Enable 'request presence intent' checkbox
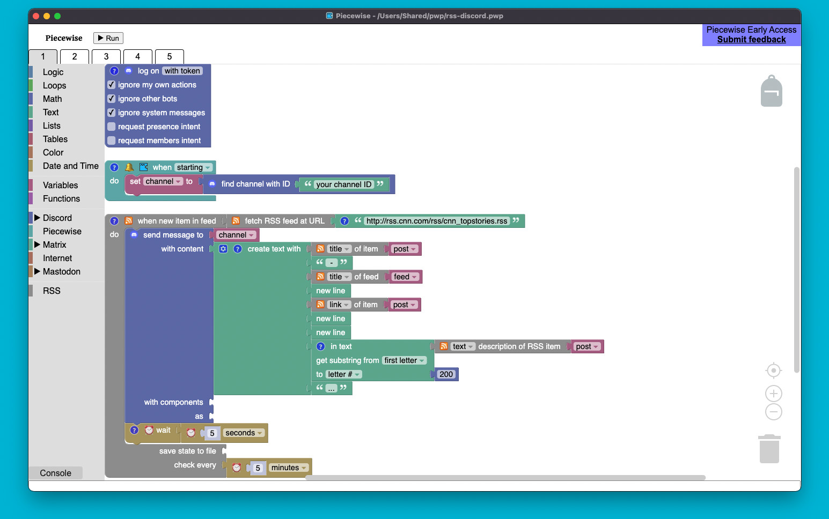Screen dimensions: 829x519 click(112, 127)
